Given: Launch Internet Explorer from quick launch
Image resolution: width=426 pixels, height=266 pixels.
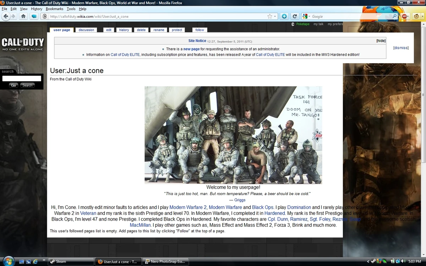Looking at the screenshot, I should [35, 262].
